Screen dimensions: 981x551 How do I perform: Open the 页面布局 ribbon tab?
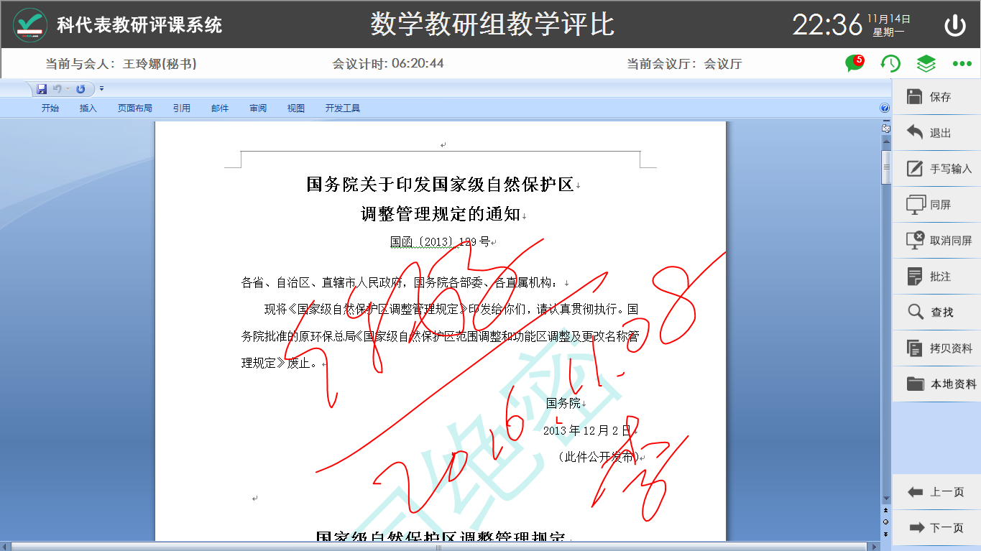coord(134,108)
